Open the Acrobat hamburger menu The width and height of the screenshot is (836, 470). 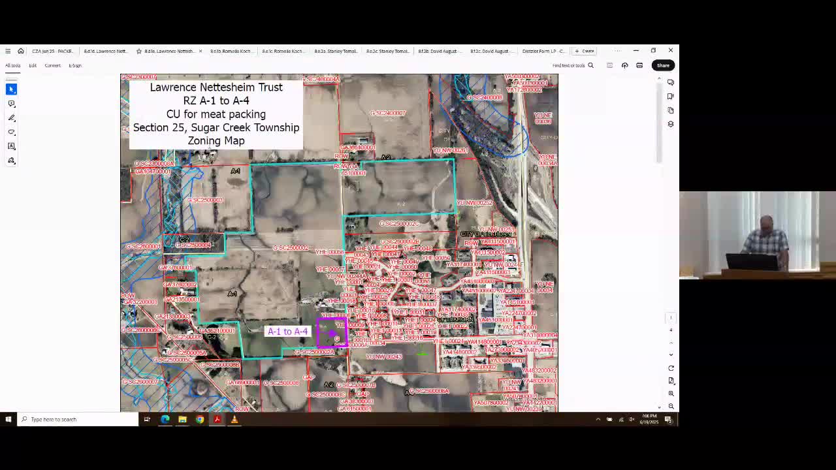[x=8, y=51]
